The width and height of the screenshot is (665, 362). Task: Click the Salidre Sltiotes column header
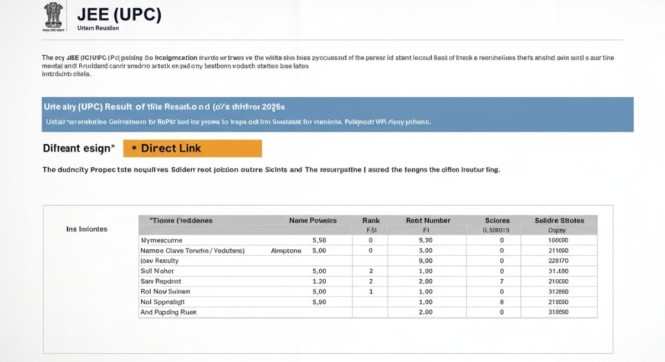(559, 221)
